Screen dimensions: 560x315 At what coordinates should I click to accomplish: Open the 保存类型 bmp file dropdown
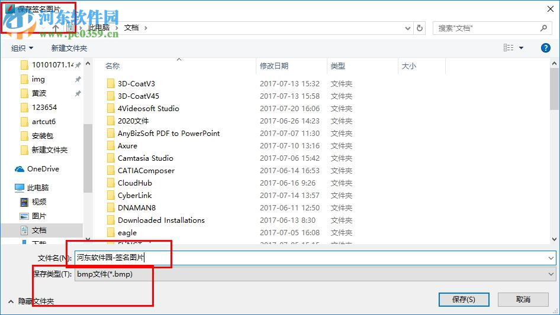click(x=315, y=274)
